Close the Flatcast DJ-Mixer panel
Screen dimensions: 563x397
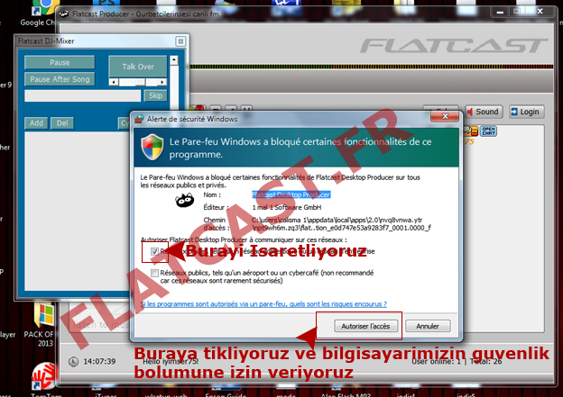180,41
